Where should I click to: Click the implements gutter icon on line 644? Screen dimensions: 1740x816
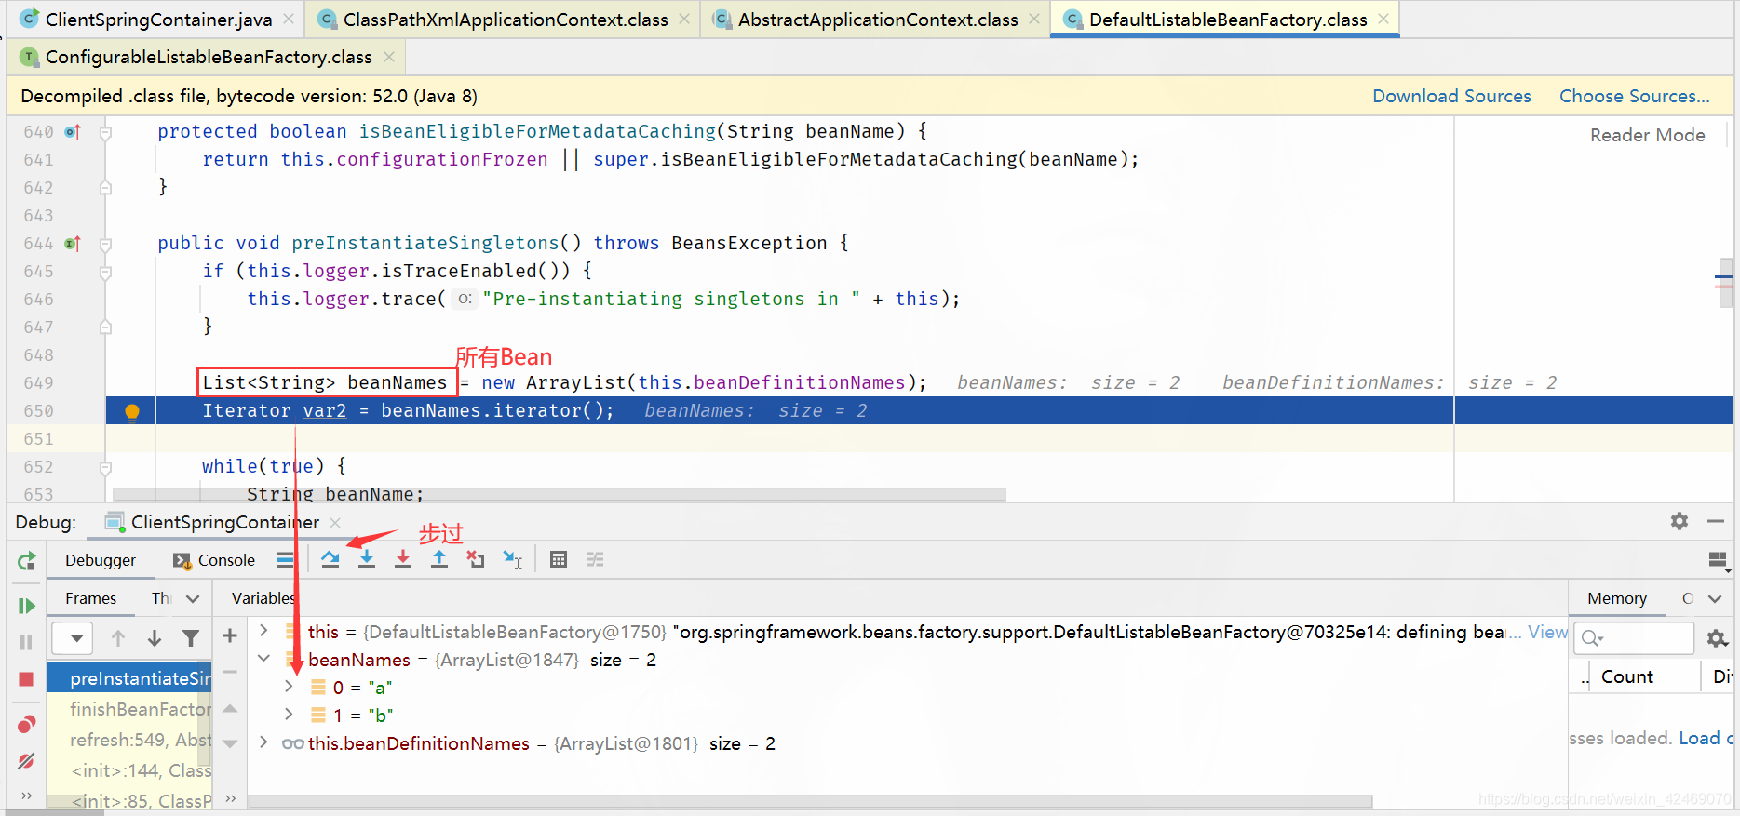coord(73,244)
